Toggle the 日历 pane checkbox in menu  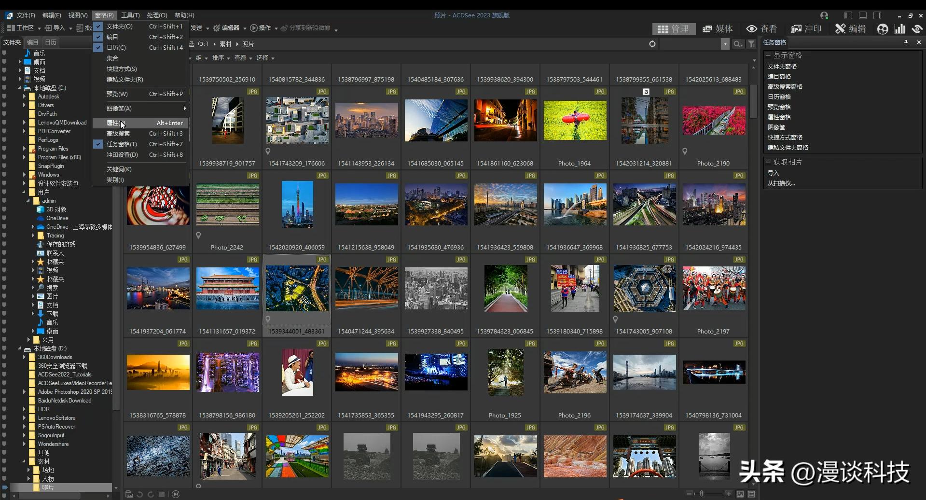point(98,48)
